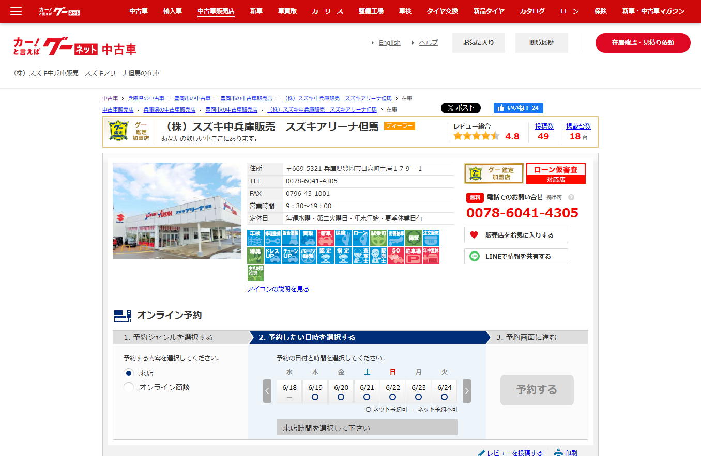This screenshot has height=456, width=701.
Task: Click the Goo-net logo in the red bar
Action: [x=59, y=11]
